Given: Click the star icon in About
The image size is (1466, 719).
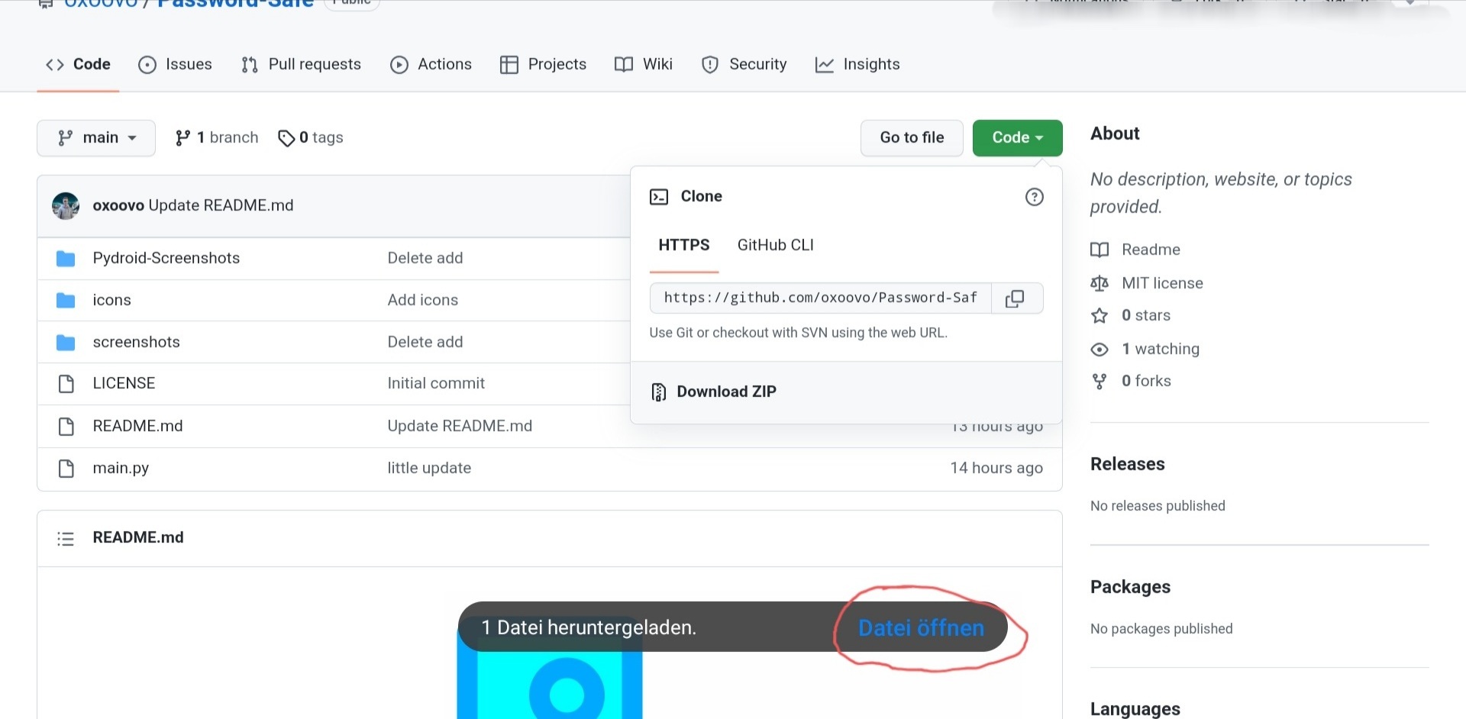Looking at the screenshot, I should tap(1099, 316).
